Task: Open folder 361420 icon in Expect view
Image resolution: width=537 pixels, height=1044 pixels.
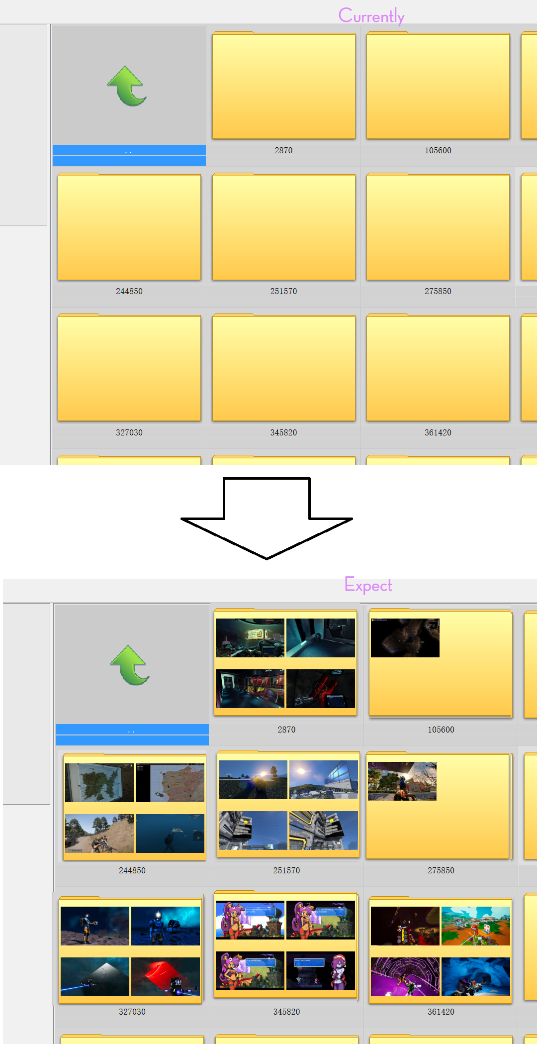Action: pos(441,950)
